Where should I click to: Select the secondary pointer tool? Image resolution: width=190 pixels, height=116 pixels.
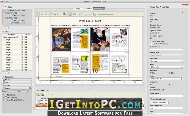[42, 14]
